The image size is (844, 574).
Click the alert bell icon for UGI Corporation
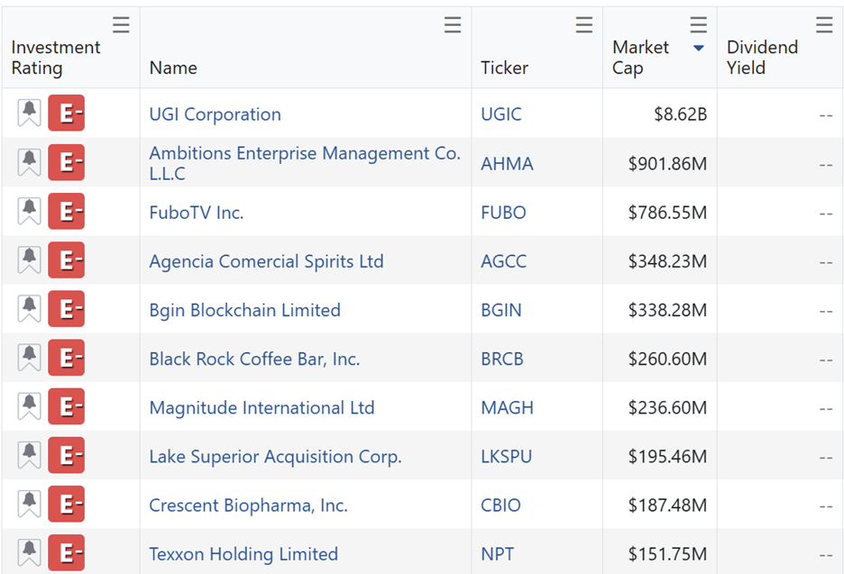click(29, 114)
